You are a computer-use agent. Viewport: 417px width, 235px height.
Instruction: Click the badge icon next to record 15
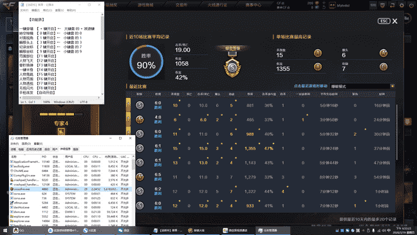(x=318, y=53)
